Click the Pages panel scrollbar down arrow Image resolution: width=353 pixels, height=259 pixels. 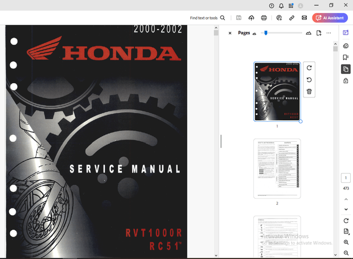click(335, 255)
